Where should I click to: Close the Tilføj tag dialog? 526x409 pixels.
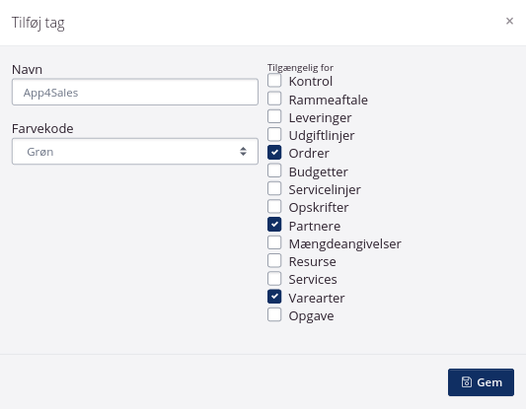pos(509,21)
